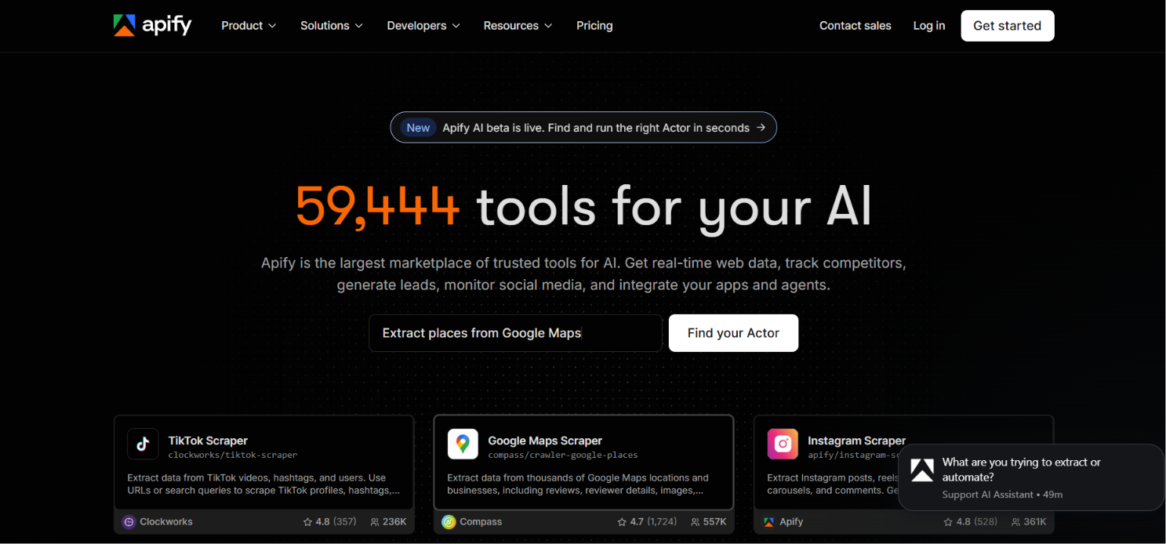The width and height of the screenshot is (1166, 544).
Task: Click the compass/crawler-google-places path text
Action: (563, 455)
